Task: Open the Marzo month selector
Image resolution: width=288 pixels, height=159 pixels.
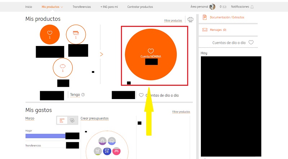Action: coord(30,118)
